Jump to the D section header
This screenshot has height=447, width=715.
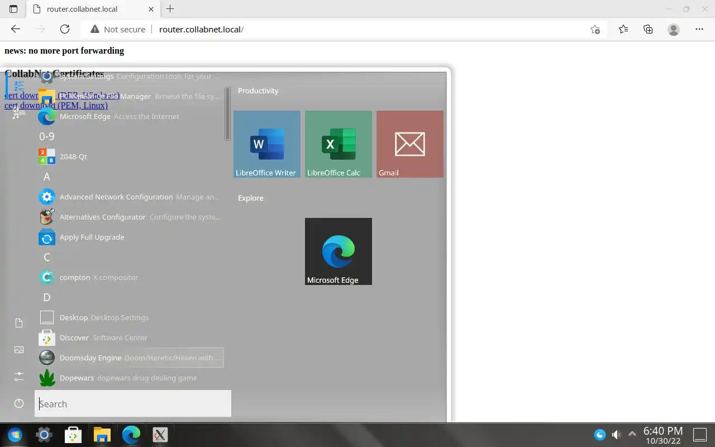tap(47, 297)
